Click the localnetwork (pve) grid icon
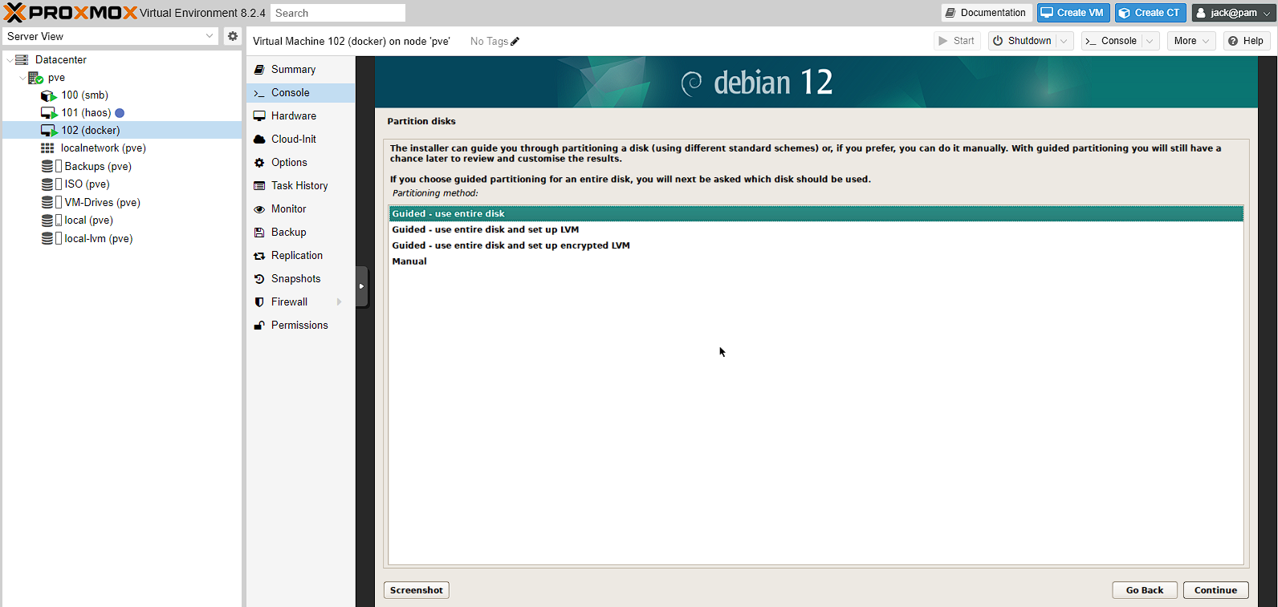This screenshot has width=1278, height=607. pos(47,148)
